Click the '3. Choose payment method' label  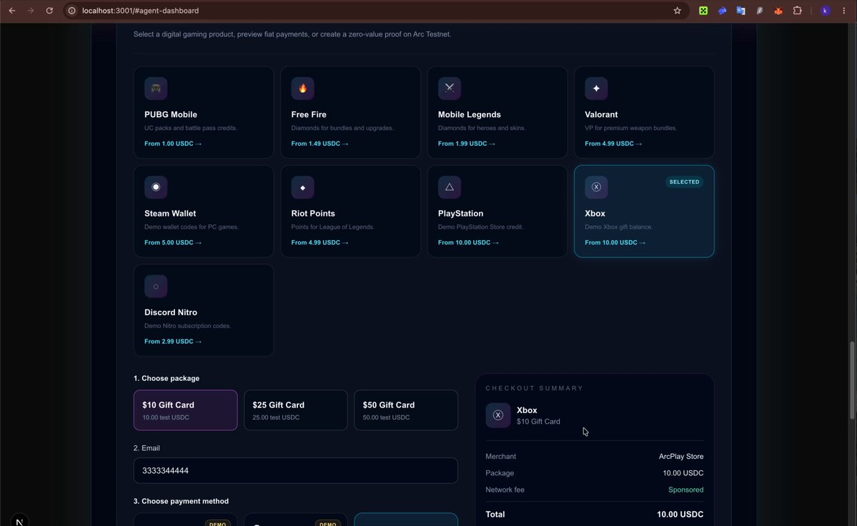pos(181,502)
